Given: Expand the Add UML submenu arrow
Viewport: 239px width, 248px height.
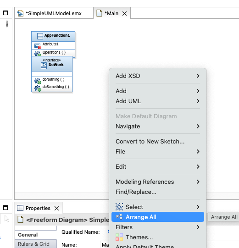Looking at the screenshot, I should pyautogui.click(x=198, y=101).
